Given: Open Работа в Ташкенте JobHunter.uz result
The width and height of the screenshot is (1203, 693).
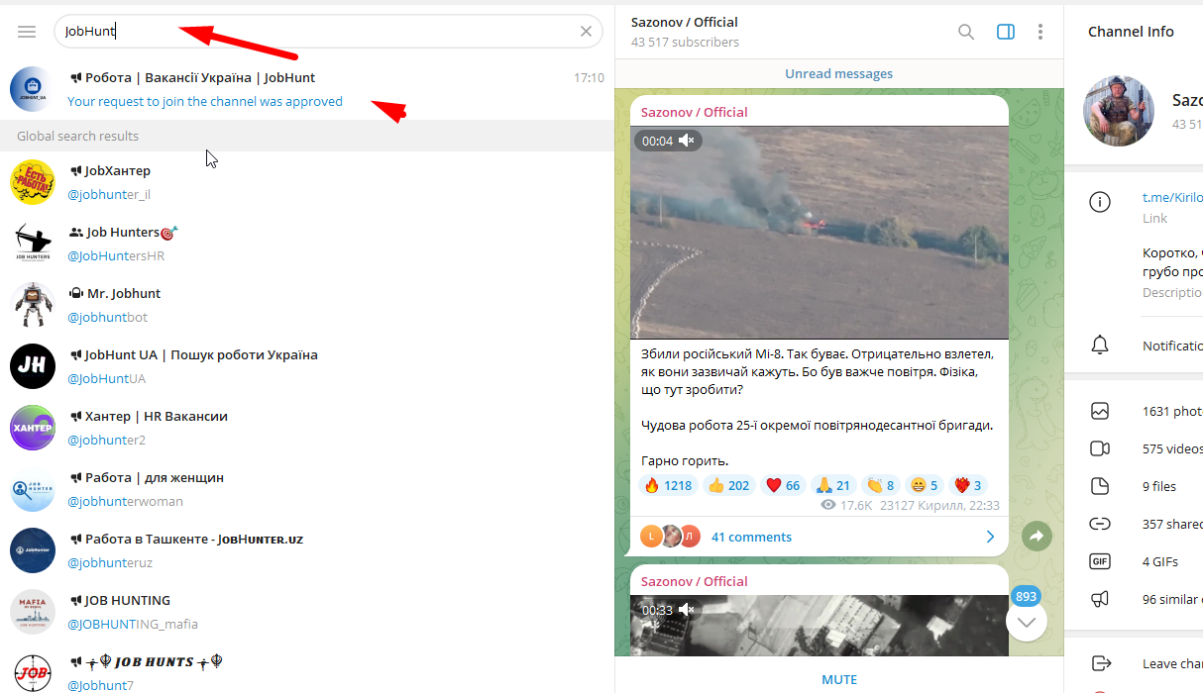Looking at the screenshot, I should (x=307, y=550).
